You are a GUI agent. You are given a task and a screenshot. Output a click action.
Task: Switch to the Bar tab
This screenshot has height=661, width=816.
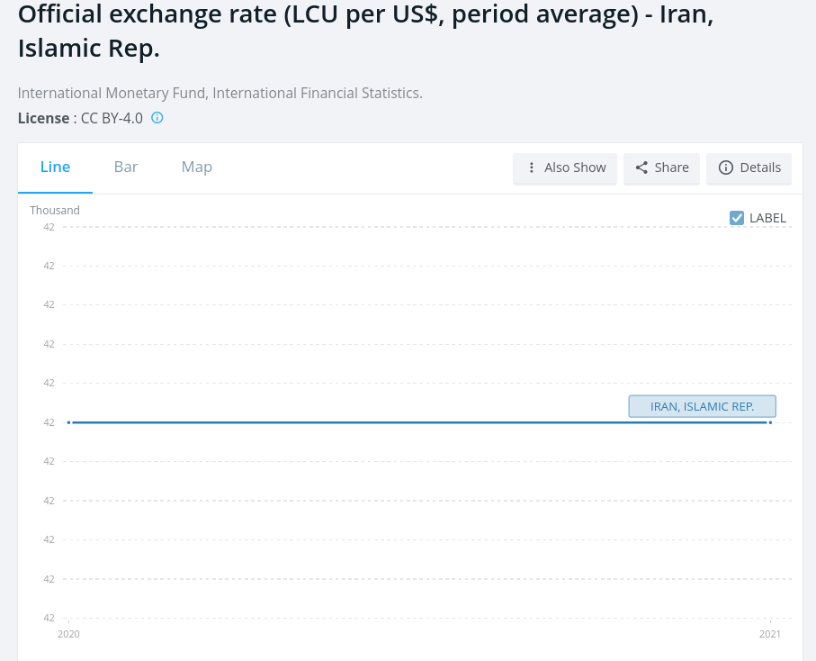coord(126,167)
